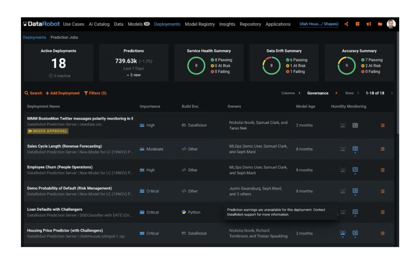The width and height of the screenshot is (417, 264).
Task: Open actions menu for Housing Price Predictor row
Action: tap(383, 233)
